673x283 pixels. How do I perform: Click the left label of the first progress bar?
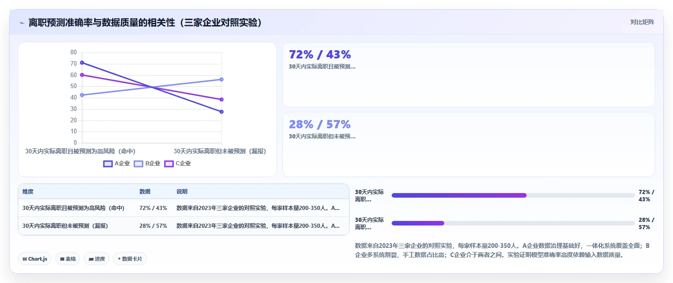pyautogui.click(x=370, y=196)
